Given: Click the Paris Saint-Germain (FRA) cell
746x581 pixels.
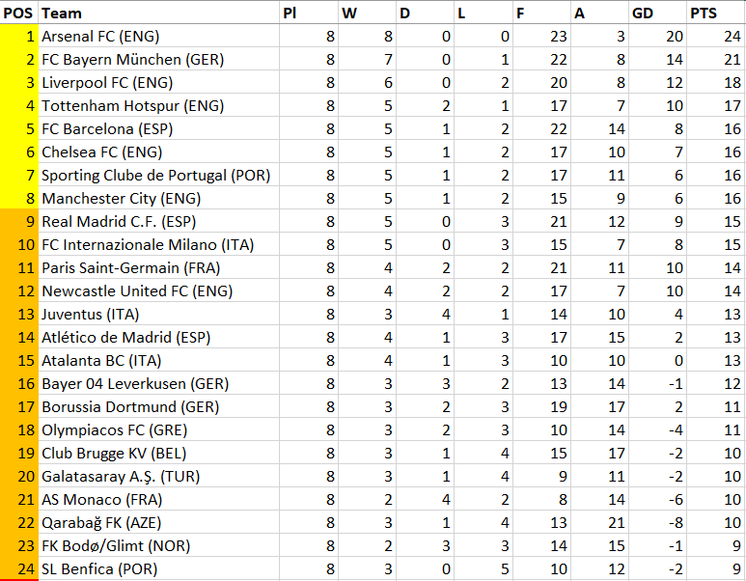Looking at the screenshot, I should point(159,268).
